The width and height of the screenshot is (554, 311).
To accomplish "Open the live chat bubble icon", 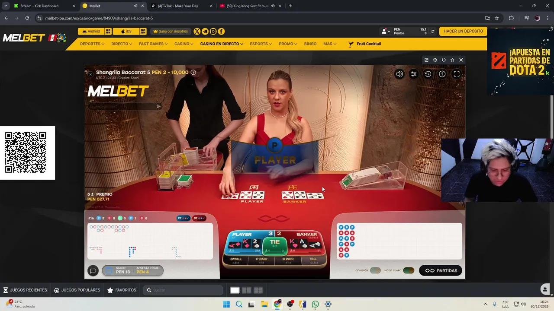I will click(x=93, y=271).
